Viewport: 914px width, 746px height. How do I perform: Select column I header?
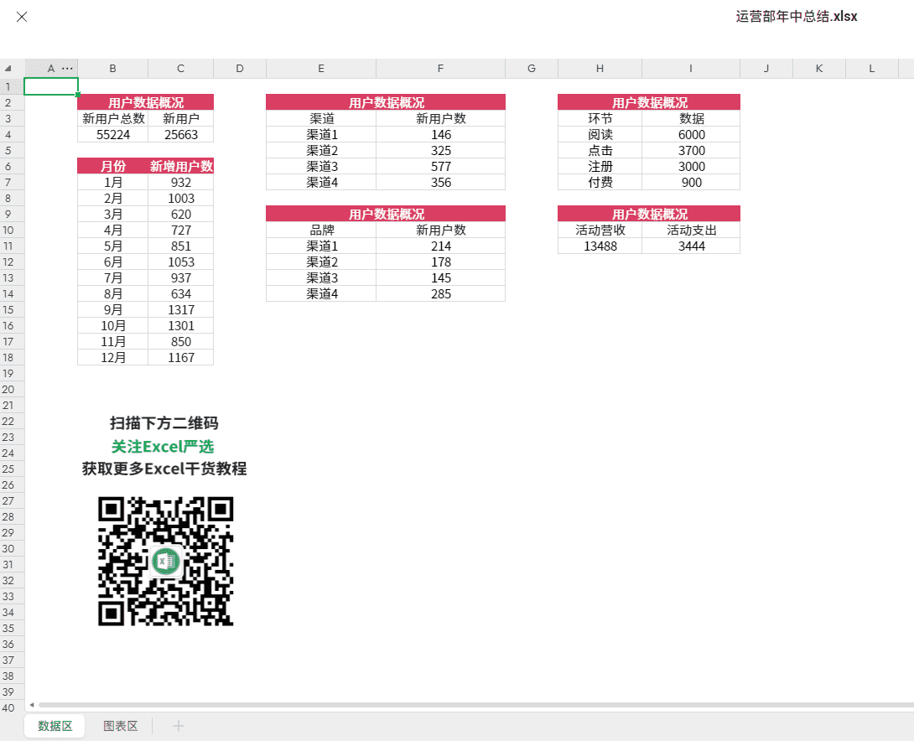[x=691, y=69]
